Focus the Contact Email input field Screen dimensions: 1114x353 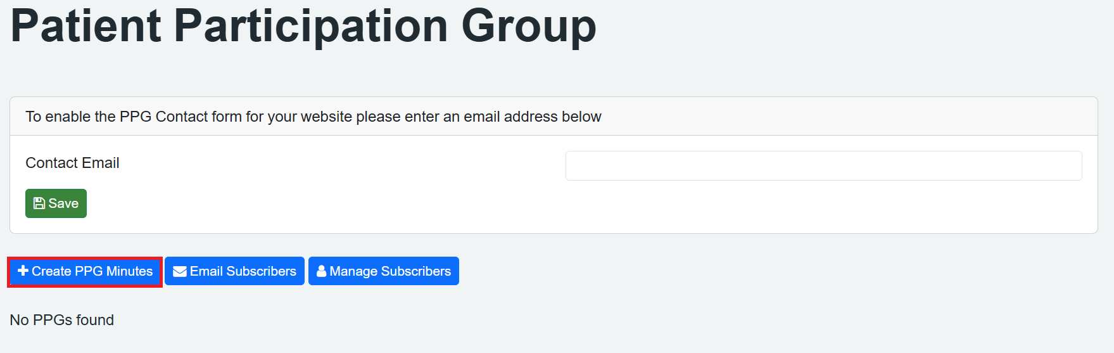823,165
